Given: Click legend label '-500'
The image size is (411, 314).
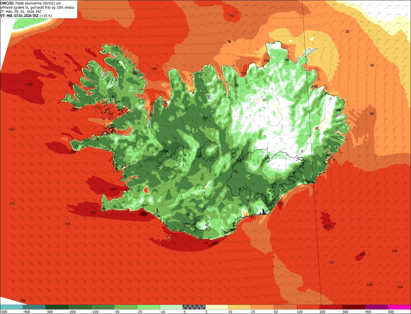Looking at the screenshot, I should pyautogui.click(x=4, y=311).
